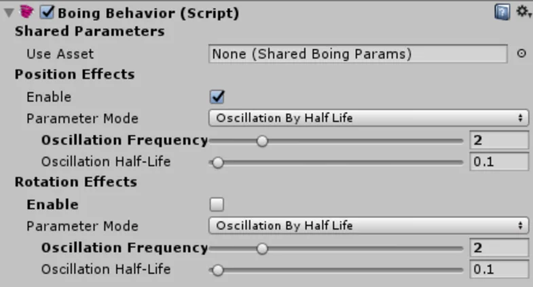The height and width of the screenshot is (287, 533).
Task: Click the Position Oscillation Half-Life slider handle
Action: coord(217,163)
